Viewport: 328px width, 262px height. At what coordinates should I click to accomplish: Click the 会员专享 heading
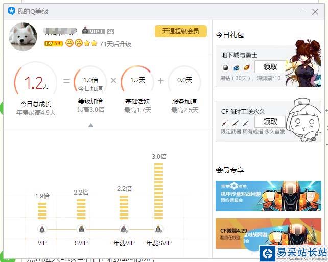click(230, 170)
